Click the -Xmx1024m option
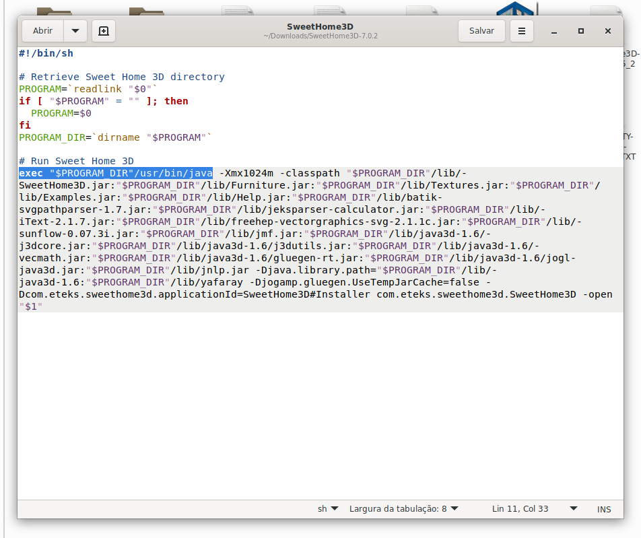Viewport: 641px width, 538px height. click(x=246, y=173)
